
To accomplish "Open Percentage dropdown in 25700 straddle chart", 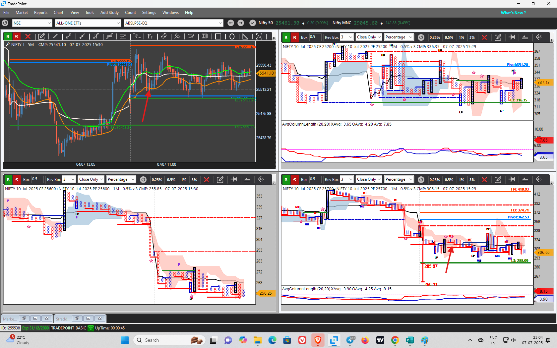I will [x=399, y=179].
